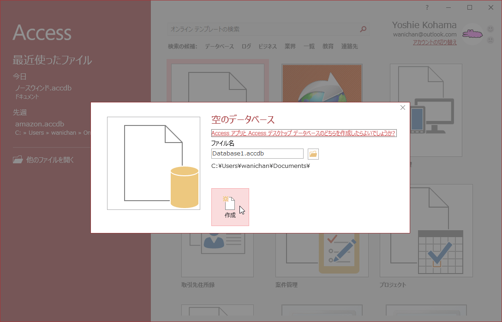The height and width of the screenshot is (322, 502).
Task: Click the magnifier search icon
Action: (364, 29)
